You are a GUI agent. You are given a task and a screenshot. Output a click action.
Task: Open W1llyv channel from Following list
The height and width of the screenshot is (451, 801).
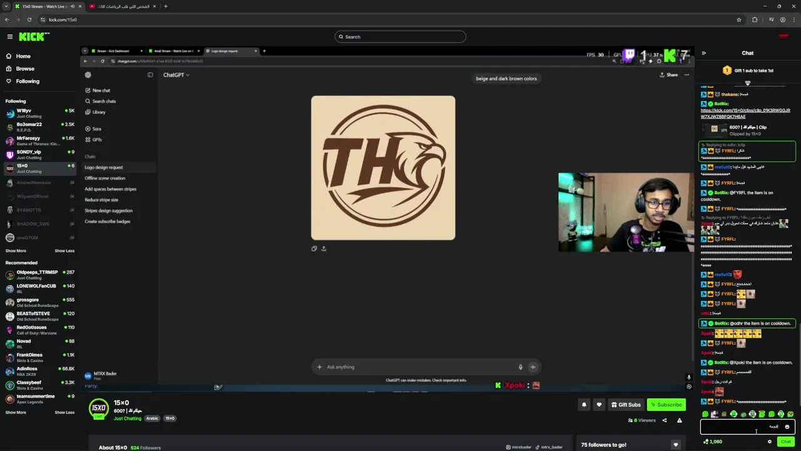point(39,113)
